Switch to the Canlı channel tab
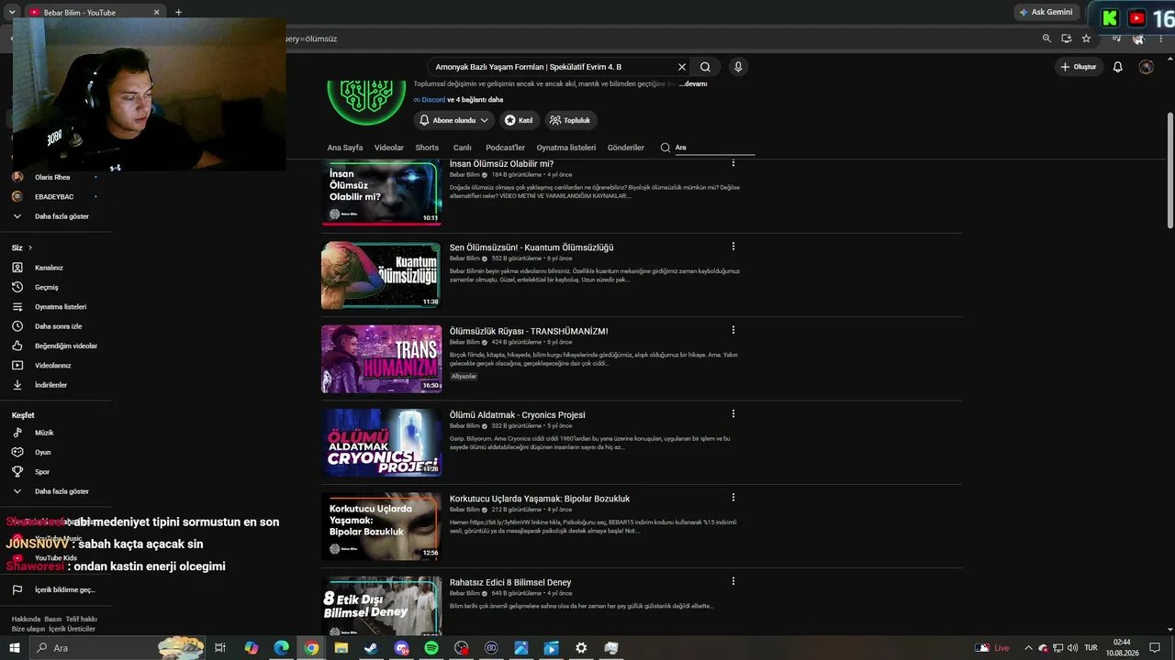1175x660 pixels. (x=462, y=148)
